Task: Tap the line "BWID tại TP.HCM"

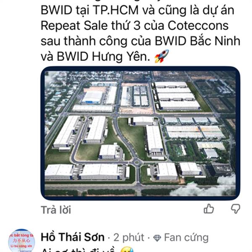Action: (x=90, y=10)
